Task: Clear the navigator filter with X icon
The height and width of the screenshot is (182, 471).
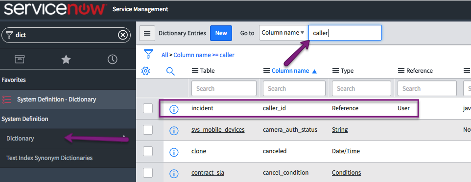Action: pos(122,35)
